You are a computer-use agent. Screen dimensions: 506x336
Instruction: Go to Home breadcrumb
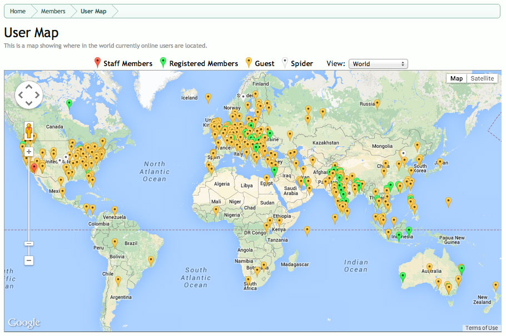coord(18,11)
